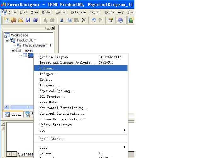Click the PowerDesigner document icon beside File
This screenshot has height=158, width=215.
pyautogui.click(x=4, y=12)
